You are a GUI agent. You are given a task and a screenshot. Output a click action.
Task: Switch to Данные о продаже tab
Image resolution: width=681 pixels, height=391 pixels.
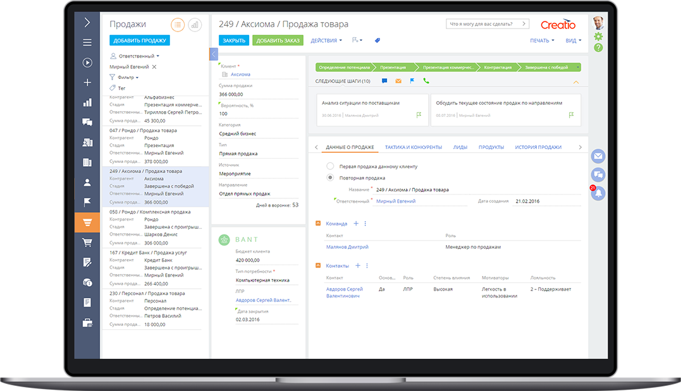point(350,147)
